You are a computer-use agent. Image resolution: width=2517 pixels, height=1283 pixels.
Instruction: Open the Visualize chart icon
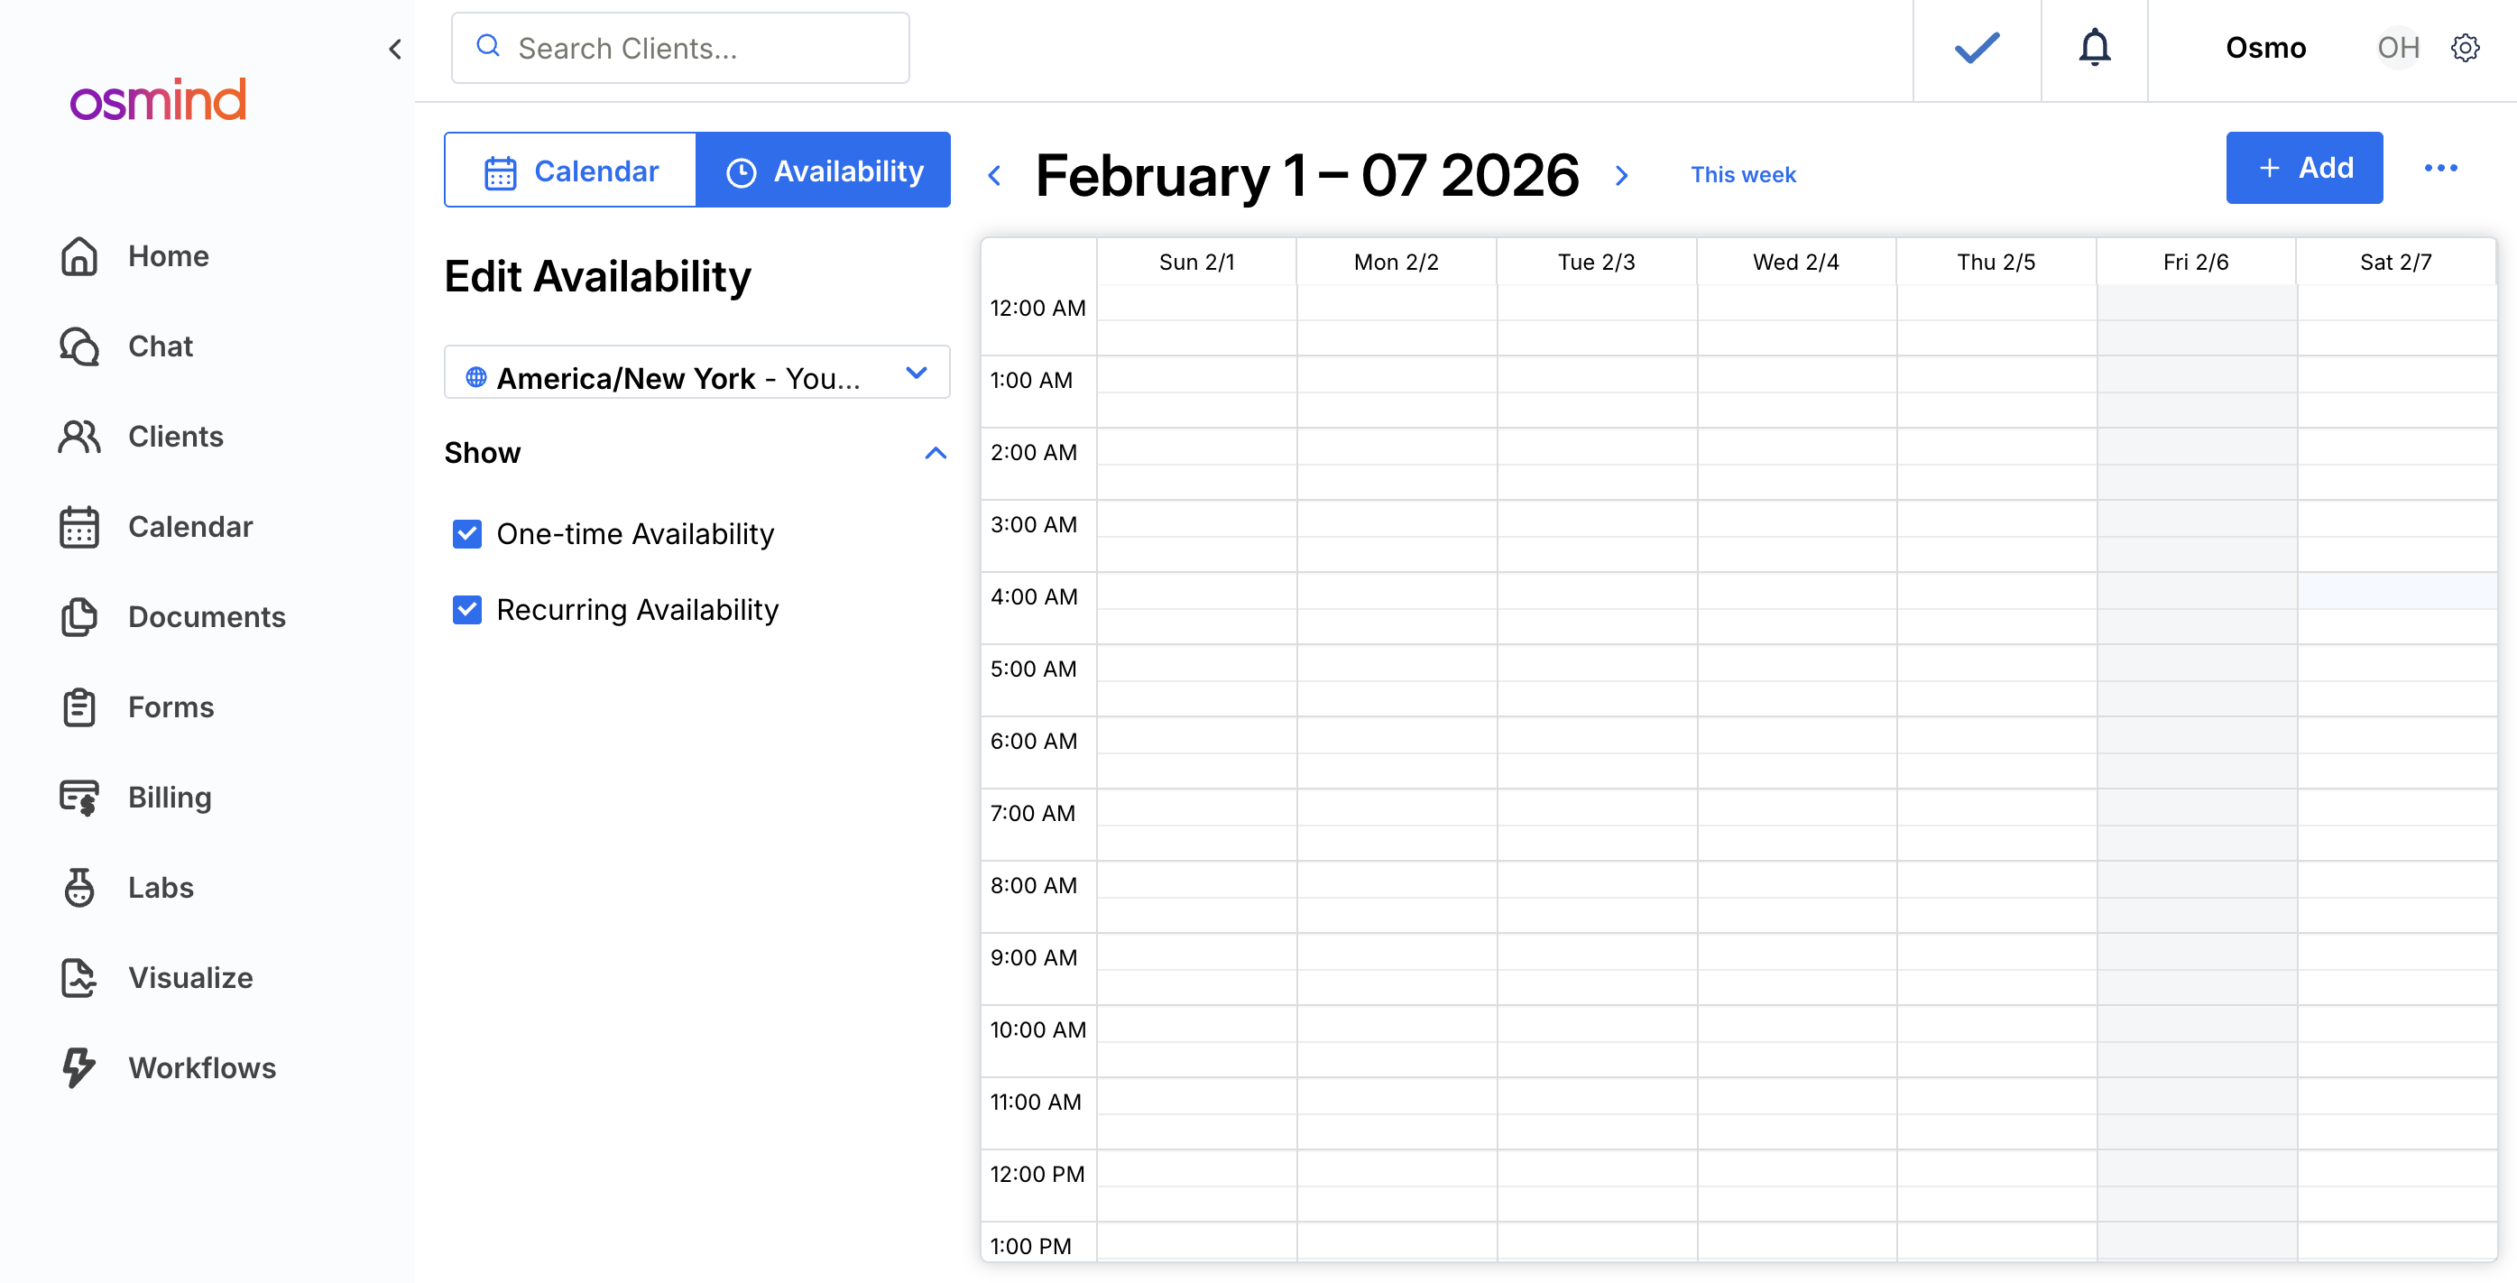79,978
